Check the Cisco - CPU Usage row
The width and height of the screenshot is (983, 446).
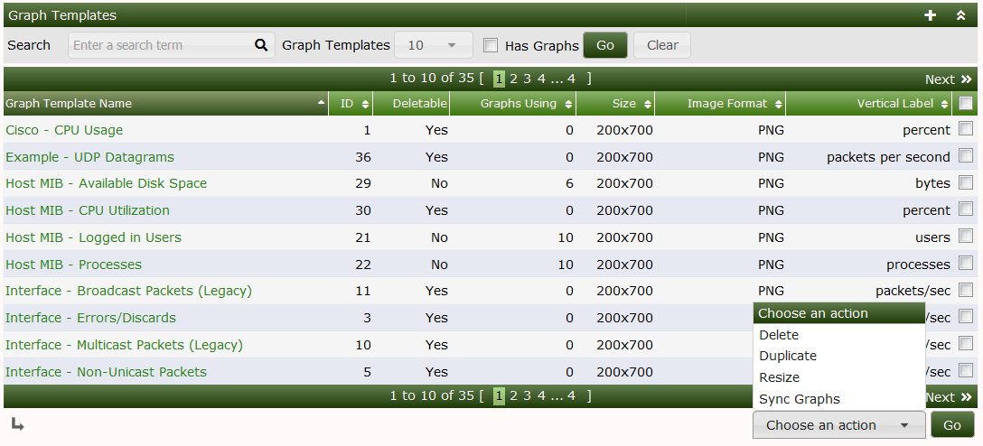[966, 128]
